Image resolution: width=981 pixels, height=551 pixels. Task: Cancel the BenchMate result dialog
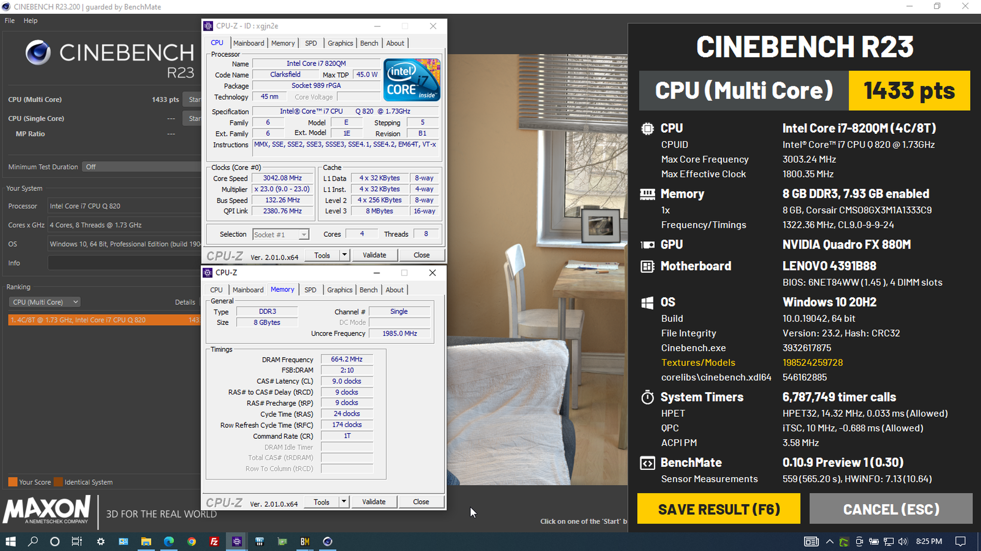click(x=891, y=509)
